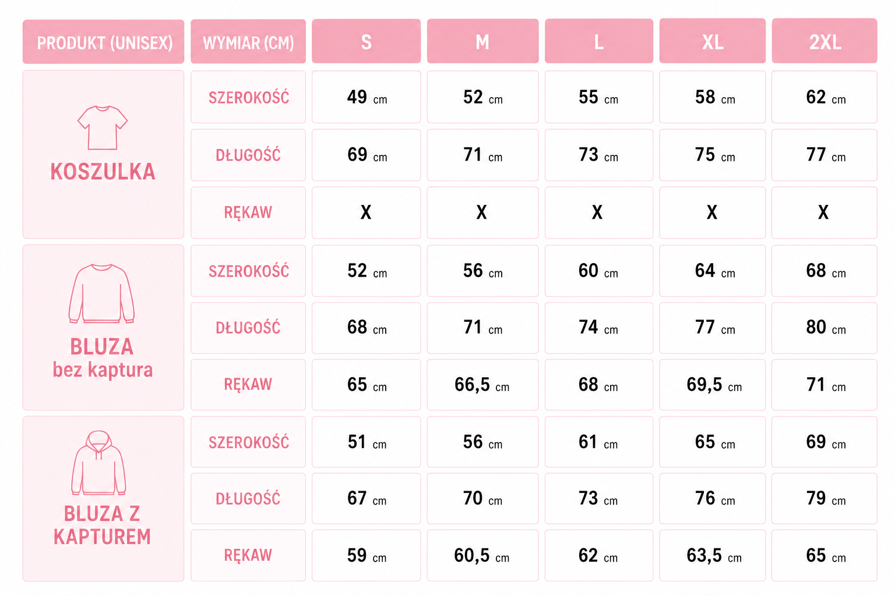The width and height of the screenshot is (895, 596).
Task: Click the hoodie icon above BLUZA Z KAPTUREM
Action: click(99, 463)
